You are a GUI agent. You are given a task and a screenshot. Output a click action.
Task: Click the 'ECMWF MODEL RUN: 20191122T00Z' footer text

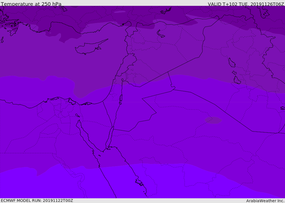(37, 200)
